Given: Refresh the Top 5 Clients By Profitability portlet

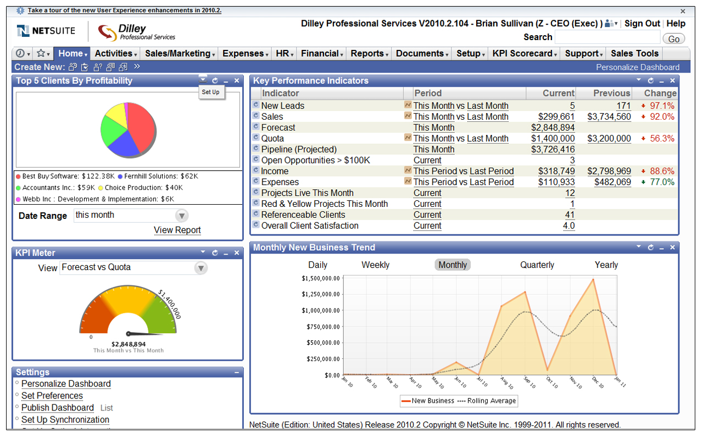Looking at the screenshot, I should (215, 81).
